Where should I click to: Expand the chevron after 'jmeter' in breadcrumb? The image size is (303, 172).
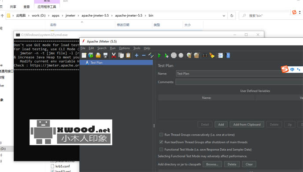pyautogui.click(x=78, y=16)
